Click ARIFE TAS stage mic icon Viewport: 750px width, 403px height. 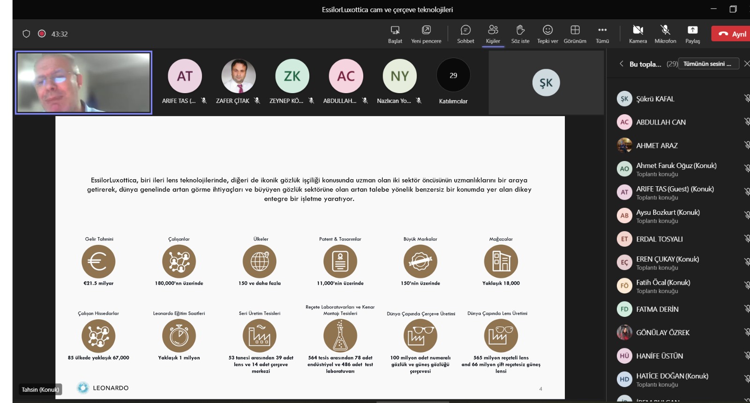pyautogui.click(x=203, y=101)
